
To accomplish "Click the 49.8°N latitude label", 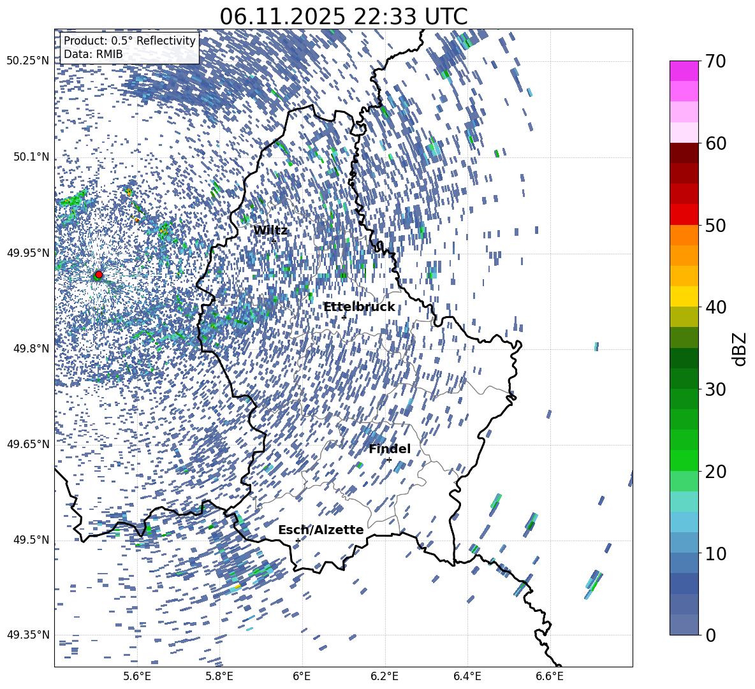I will click(31, 349).
